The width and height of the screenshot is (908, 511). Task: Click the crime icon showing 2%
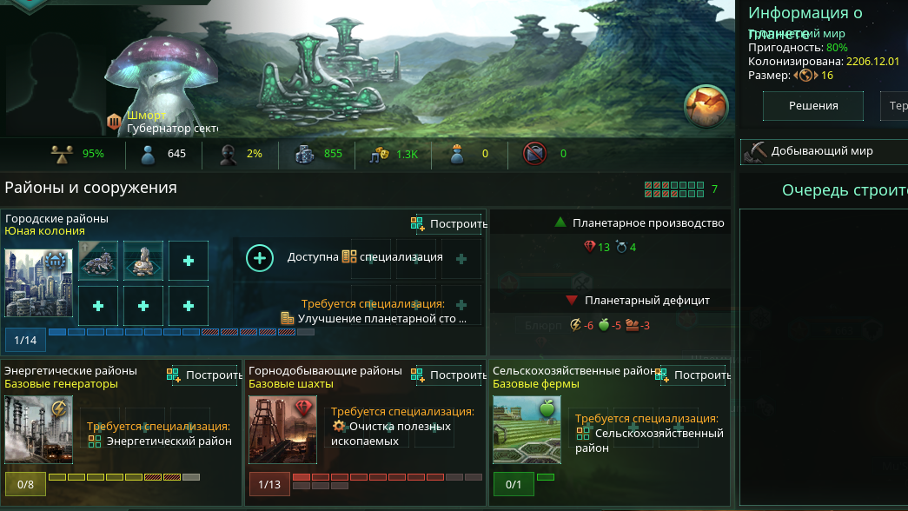point(229,154)
